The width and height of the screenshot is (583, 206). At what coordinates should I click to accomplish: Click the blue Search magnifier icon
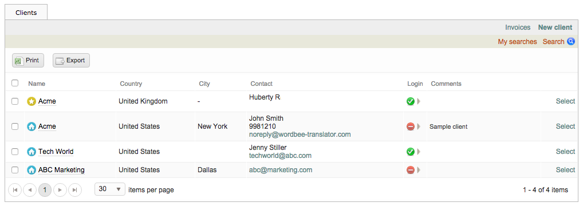[x=571, y=42]
